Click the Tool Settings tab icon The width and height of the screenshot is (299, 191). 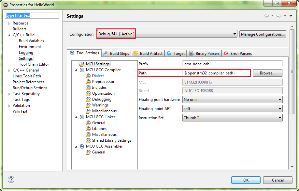[x=72, y=53]
